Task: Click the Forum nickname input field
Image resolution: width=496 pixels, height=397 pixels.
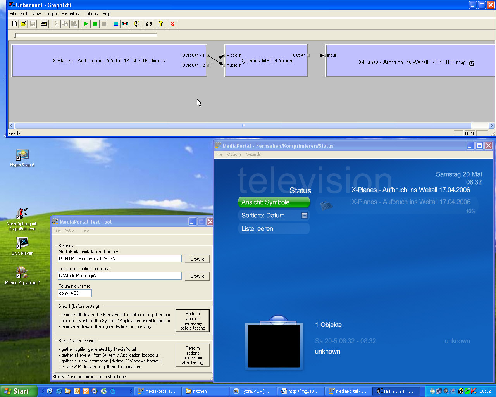Action: [x=75, y=293]
